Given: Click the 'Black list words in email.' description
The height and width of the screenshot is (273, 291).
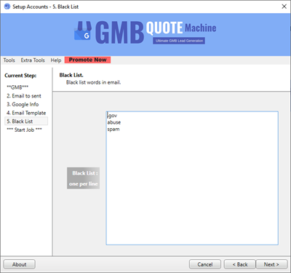Looking at the screenshot, I should coord(94,82).
